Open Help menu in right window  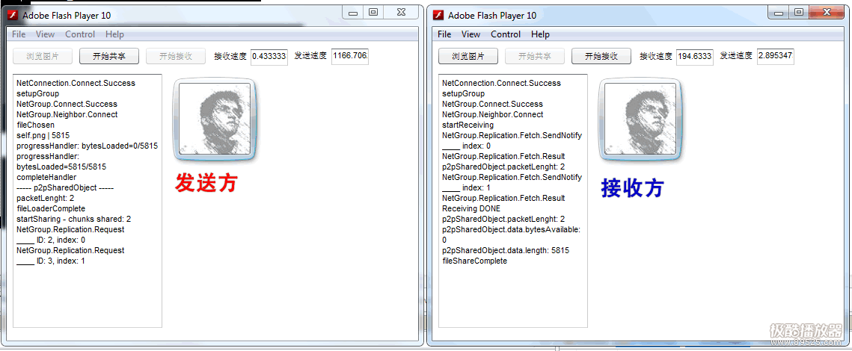(x=540, y=34)
